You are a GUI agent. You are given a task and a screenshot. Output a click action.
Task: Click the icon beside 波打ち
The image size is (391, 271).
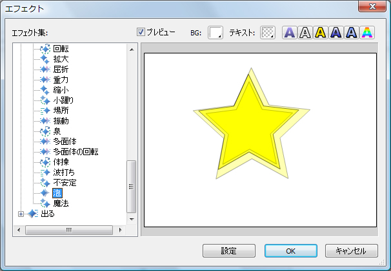[x=45, y=173]
